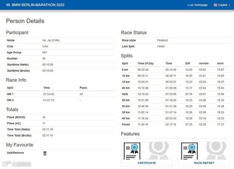Click the 25 km time 01:16:09
The width and height of the screenshot is (234, 169).
coord(171,100)
